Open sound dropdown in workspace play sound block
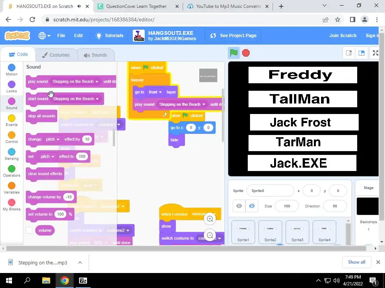Screen dimensions: 385x288 point(182,104)
